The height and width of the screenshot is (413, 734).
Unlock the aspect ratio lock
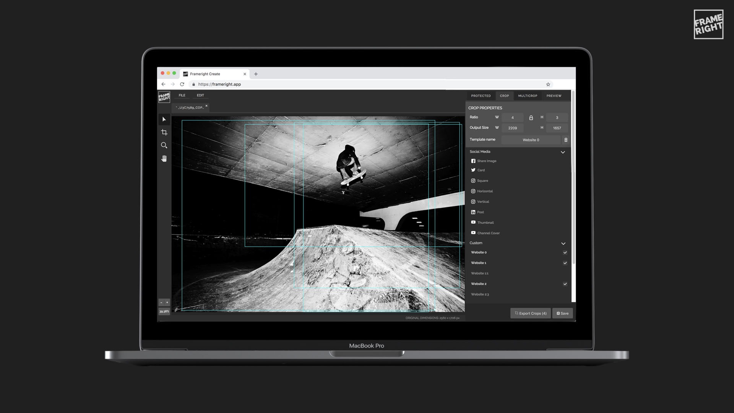pos(531,118)
